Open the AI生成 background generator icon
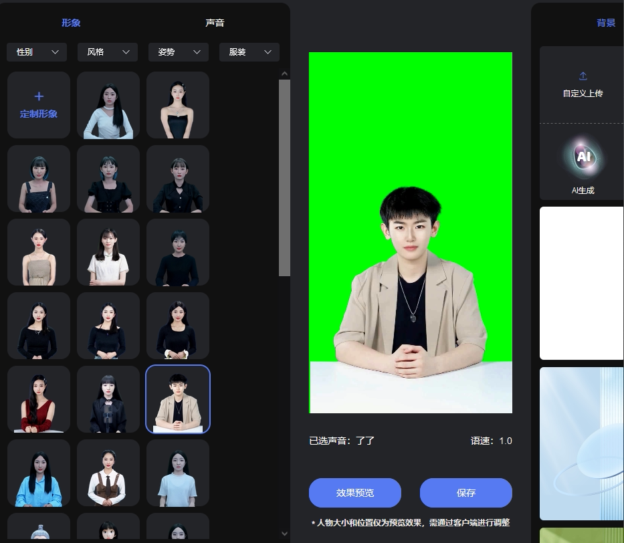This screenshot has width=624, height=543. tap(583, 157)
